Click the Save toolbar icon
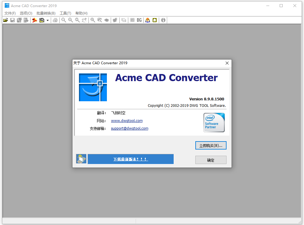The image size is (304, 225). pyautogui.click(x=12, y=20)
